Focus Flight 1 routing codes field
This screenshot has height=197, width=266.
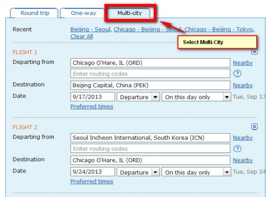click(150, 74)
